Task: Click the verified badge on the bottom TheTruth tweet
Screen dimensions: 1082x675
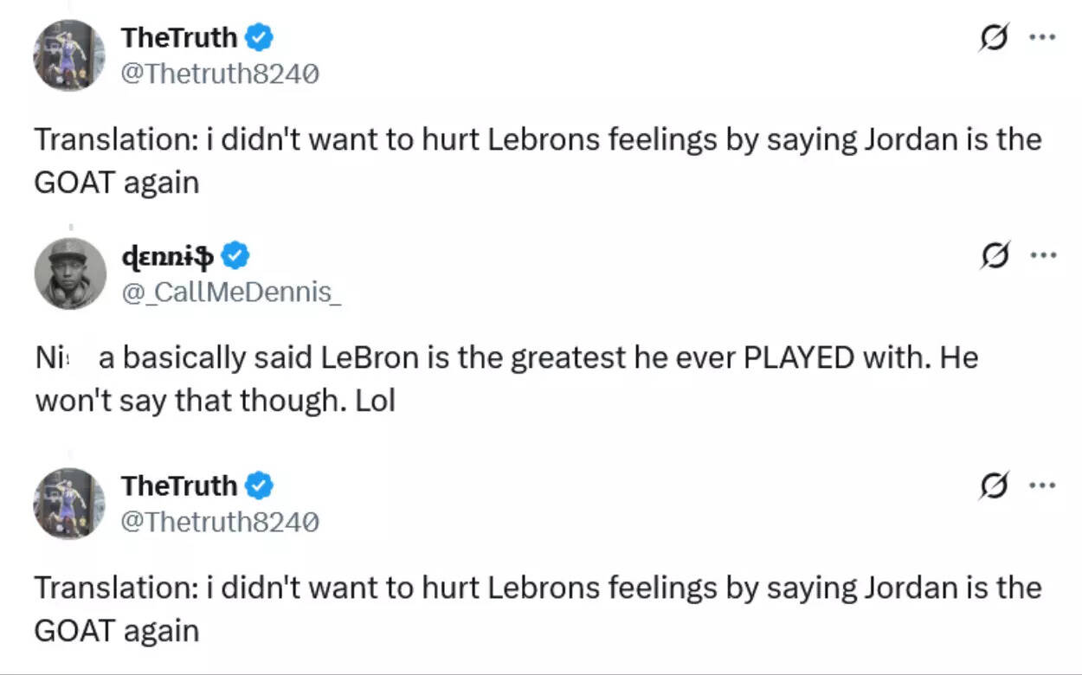Action: tap(258, 485)
